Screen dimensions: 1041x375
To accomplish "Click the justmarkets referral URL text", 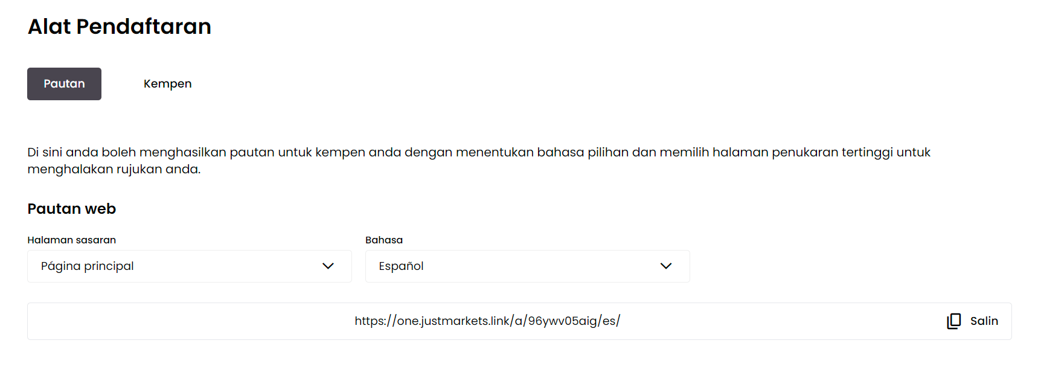I will click(x=487, y=321).
